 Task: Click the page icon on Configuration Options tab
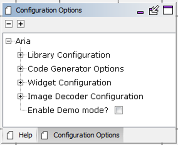45,135
